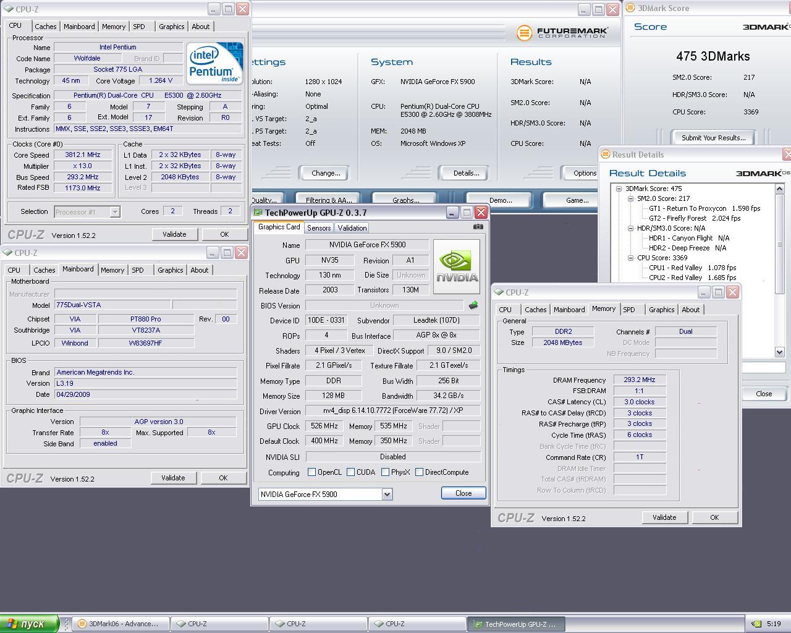Click the system clock showing 5:19

[774, 624]
